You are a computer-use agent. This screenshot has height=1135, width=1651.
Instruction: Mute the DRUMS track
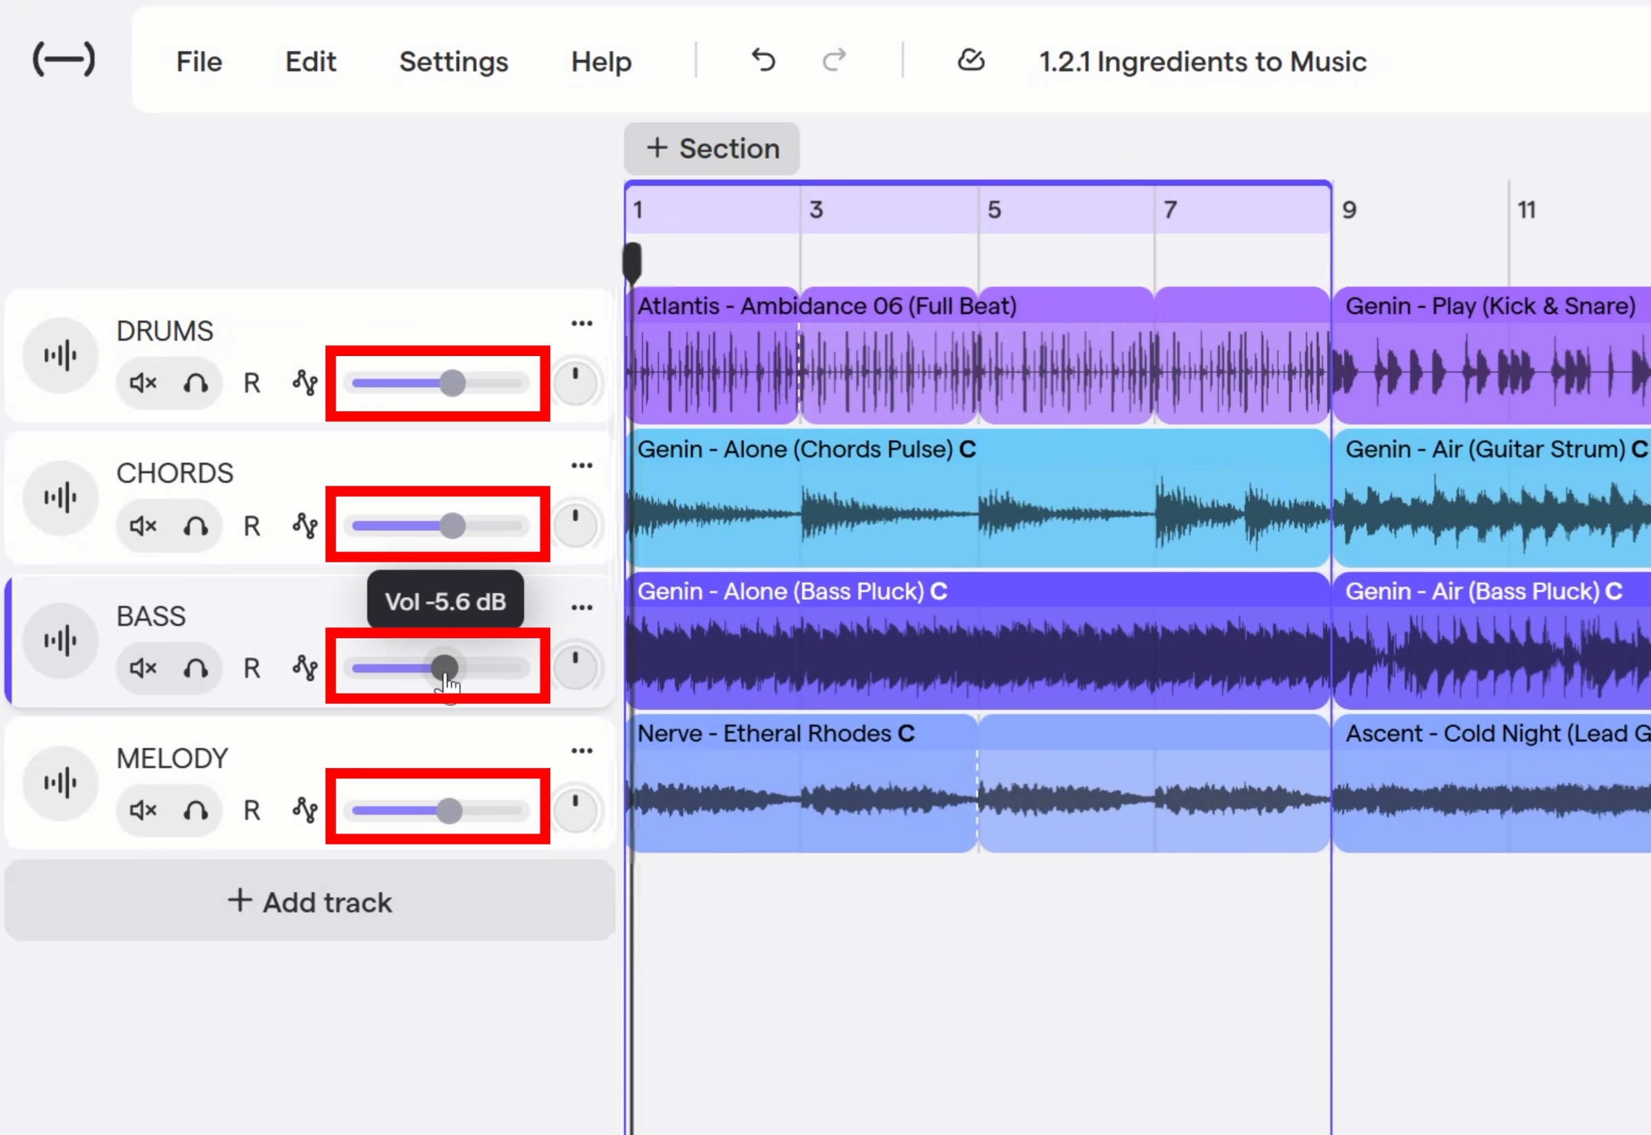143,384
